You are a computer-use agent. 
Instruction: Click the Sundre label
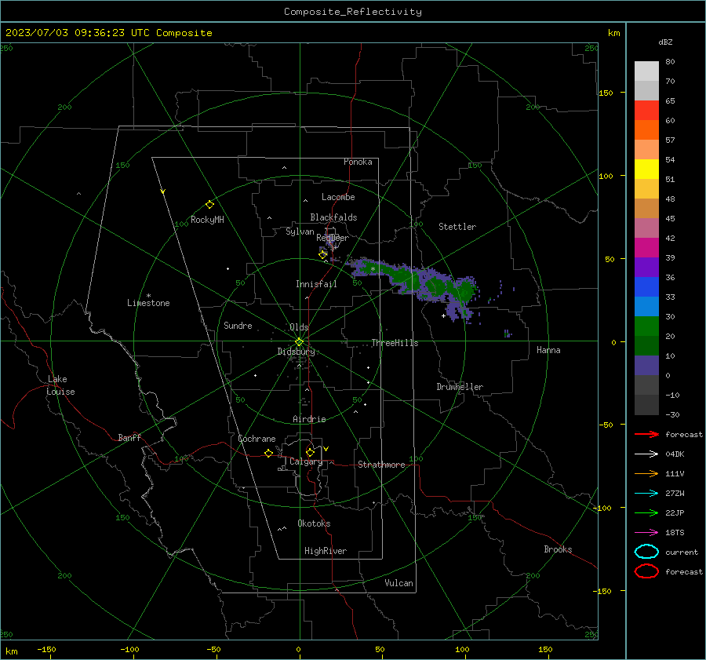click(x=238, y=326)
